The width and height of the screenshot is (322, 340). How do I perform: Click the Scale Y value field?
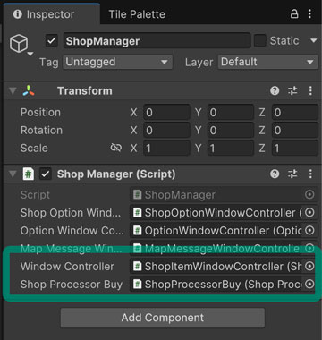pyautogui.click(x=231, y=149)
